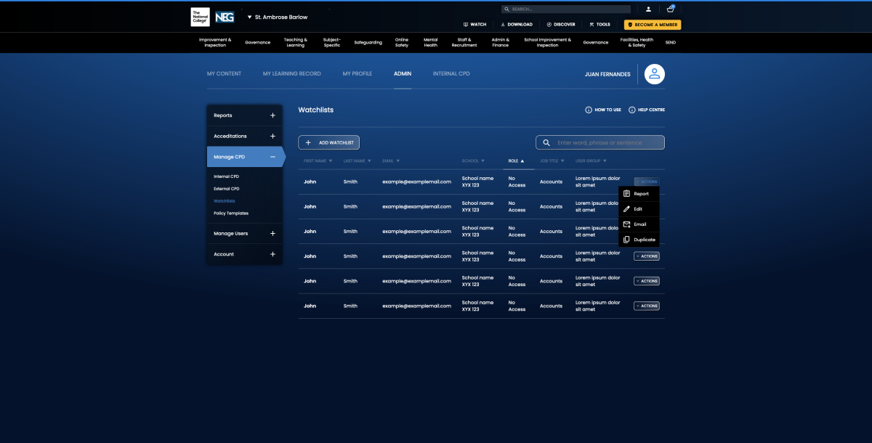Open Watch from the top bar

click(x=475, y=24)
